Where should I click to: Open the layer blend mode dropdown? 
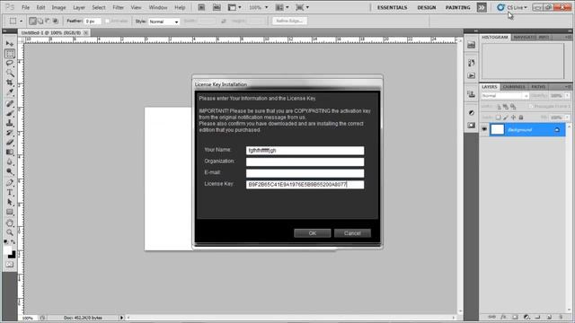[x=505, y=96]
